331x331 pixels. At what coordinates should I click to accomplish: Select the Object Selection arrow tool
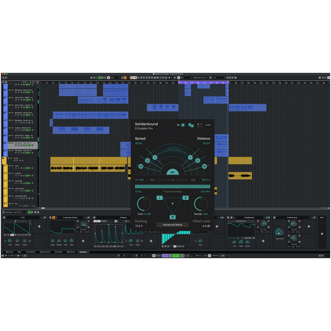tap(133, 78)
